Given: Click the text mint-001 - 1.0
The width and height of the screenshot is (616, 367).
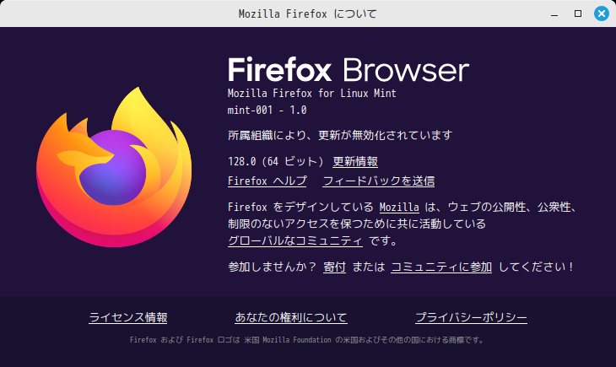Looking at the screenshot, I should [267, 110].
